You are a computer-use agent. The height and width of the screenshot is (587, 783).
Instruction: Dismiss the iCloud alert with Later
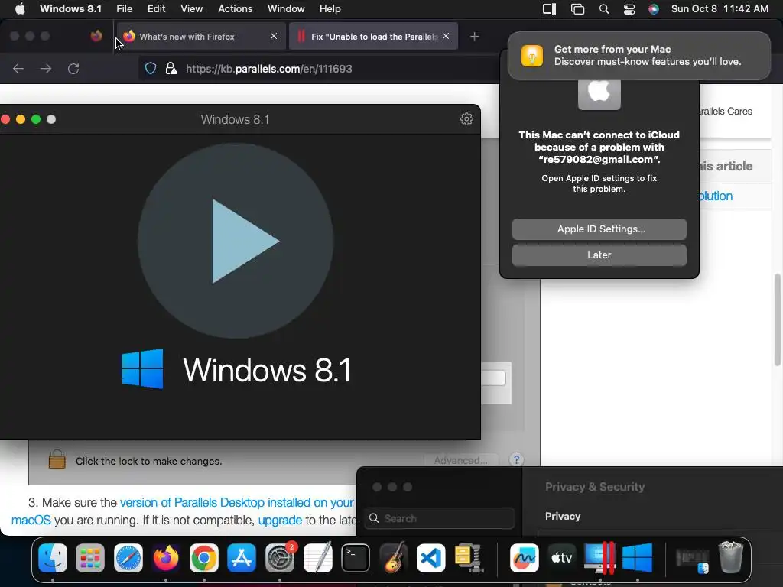599,255
